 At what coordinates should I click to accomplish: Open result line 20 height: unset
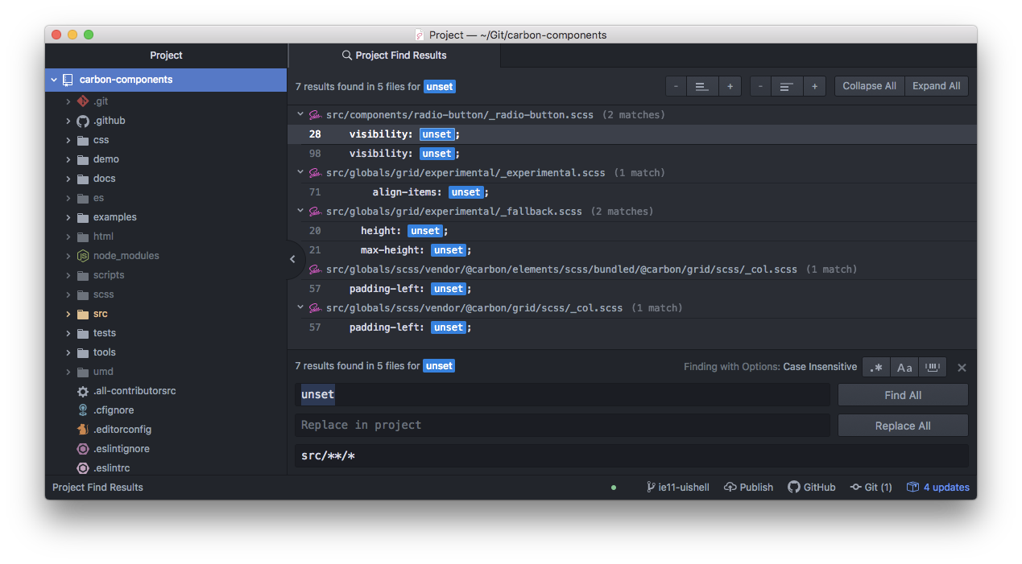[632, 231]
